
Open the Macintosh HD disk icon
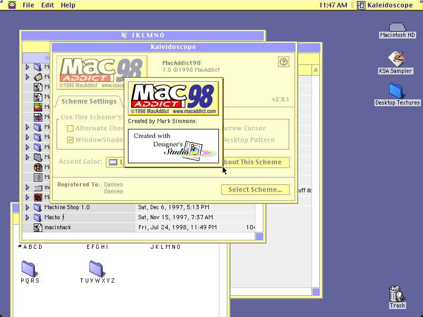click(397, 27)
